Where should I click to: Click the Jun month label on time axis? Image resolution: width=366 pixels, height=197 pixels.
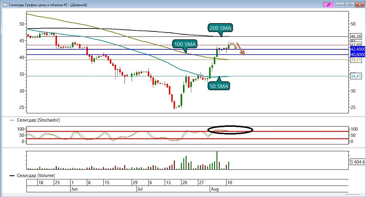tap(74, 189)
